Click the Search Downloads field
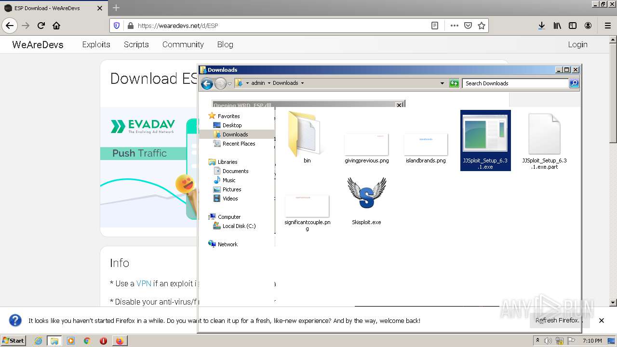This screenshot has width=617, height=347. [x=515, y=83]
